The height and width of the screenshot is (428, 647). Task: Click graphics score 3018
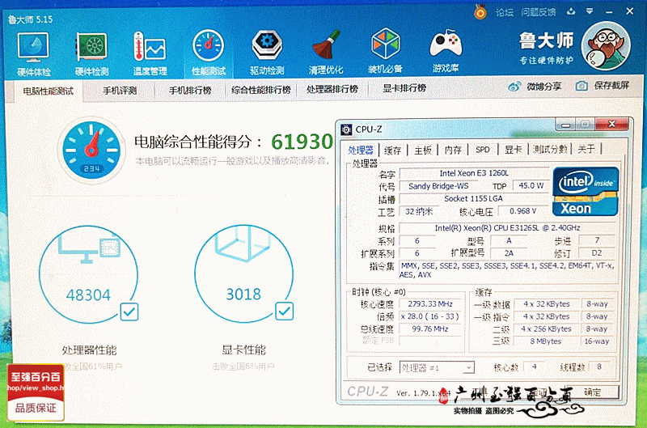click(243, 295)
